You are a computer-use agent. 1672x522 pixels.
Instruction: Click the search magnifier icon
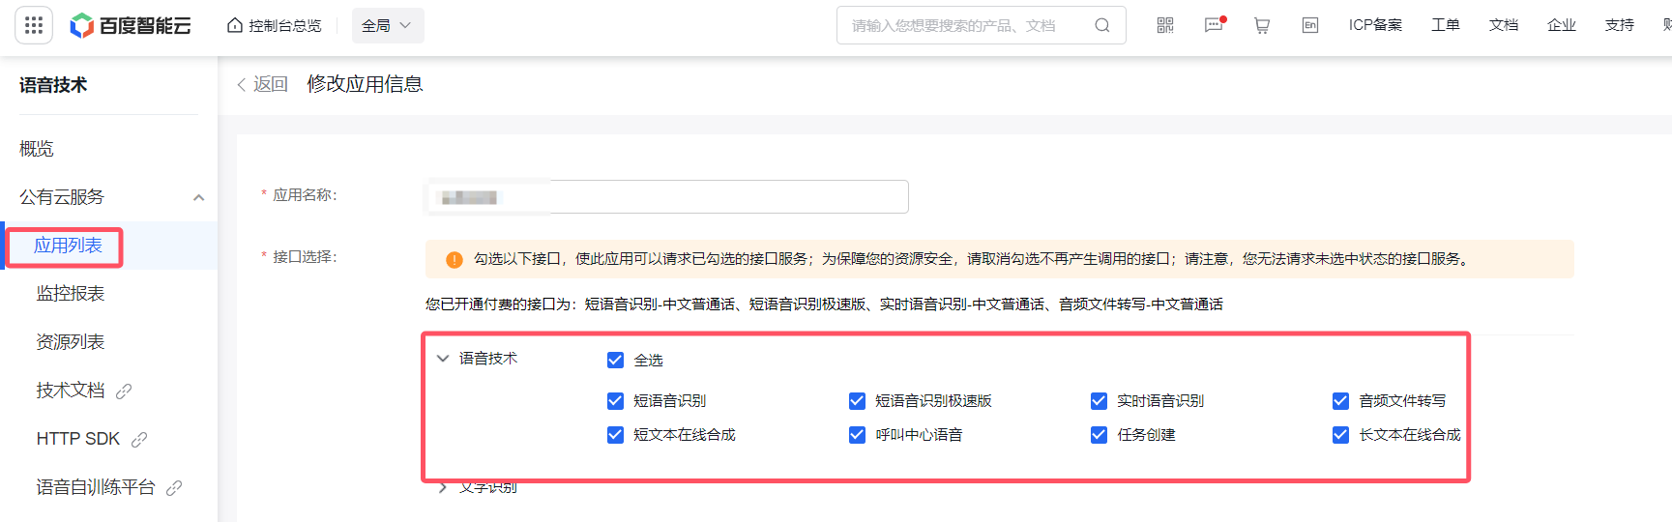(1102, 25)
